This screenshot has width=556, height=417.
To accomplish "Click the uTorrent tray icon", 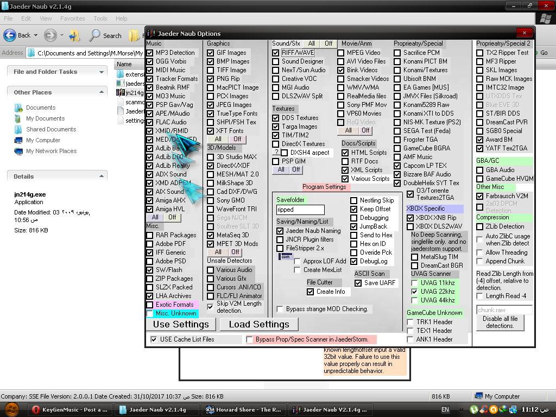I will click(x=474, y=409).
